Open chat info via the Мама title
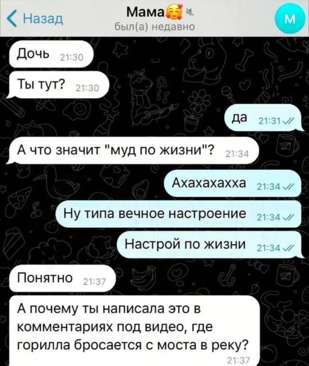Viewport: 309px width, 366px height. pos(145,13)
